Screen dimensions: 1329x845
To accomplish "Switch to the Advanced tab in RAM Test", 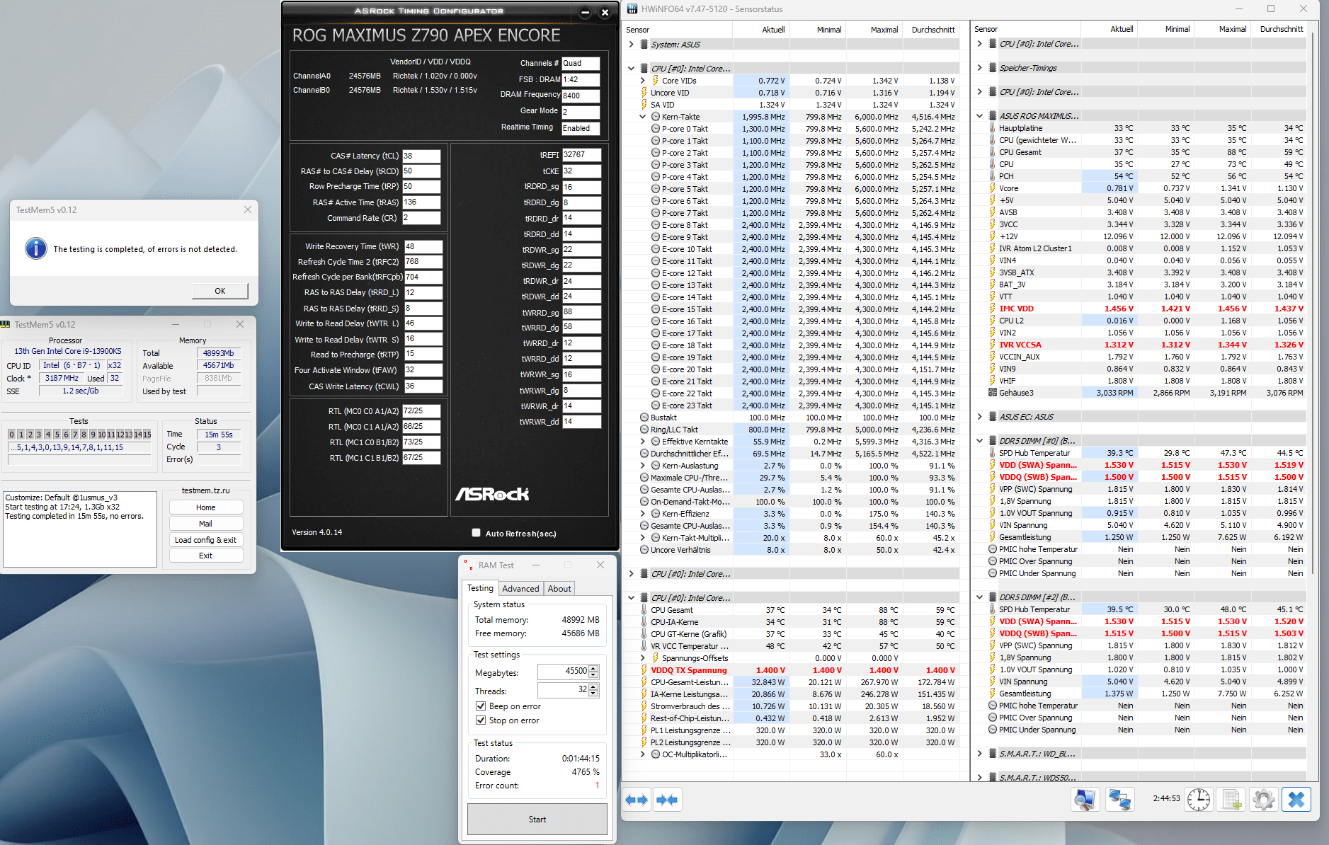I will tap(520, 589).
